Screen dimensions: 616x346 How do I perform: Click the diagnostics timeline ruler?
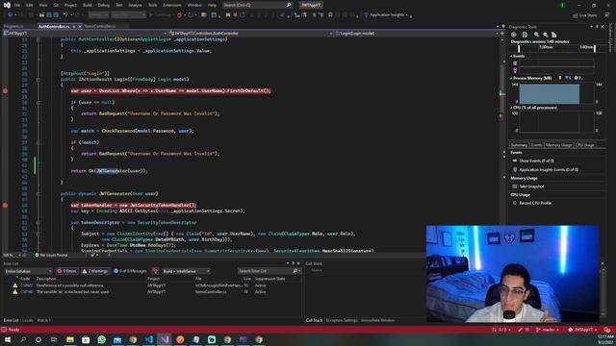pyautogui.click(x=557, y=48)
